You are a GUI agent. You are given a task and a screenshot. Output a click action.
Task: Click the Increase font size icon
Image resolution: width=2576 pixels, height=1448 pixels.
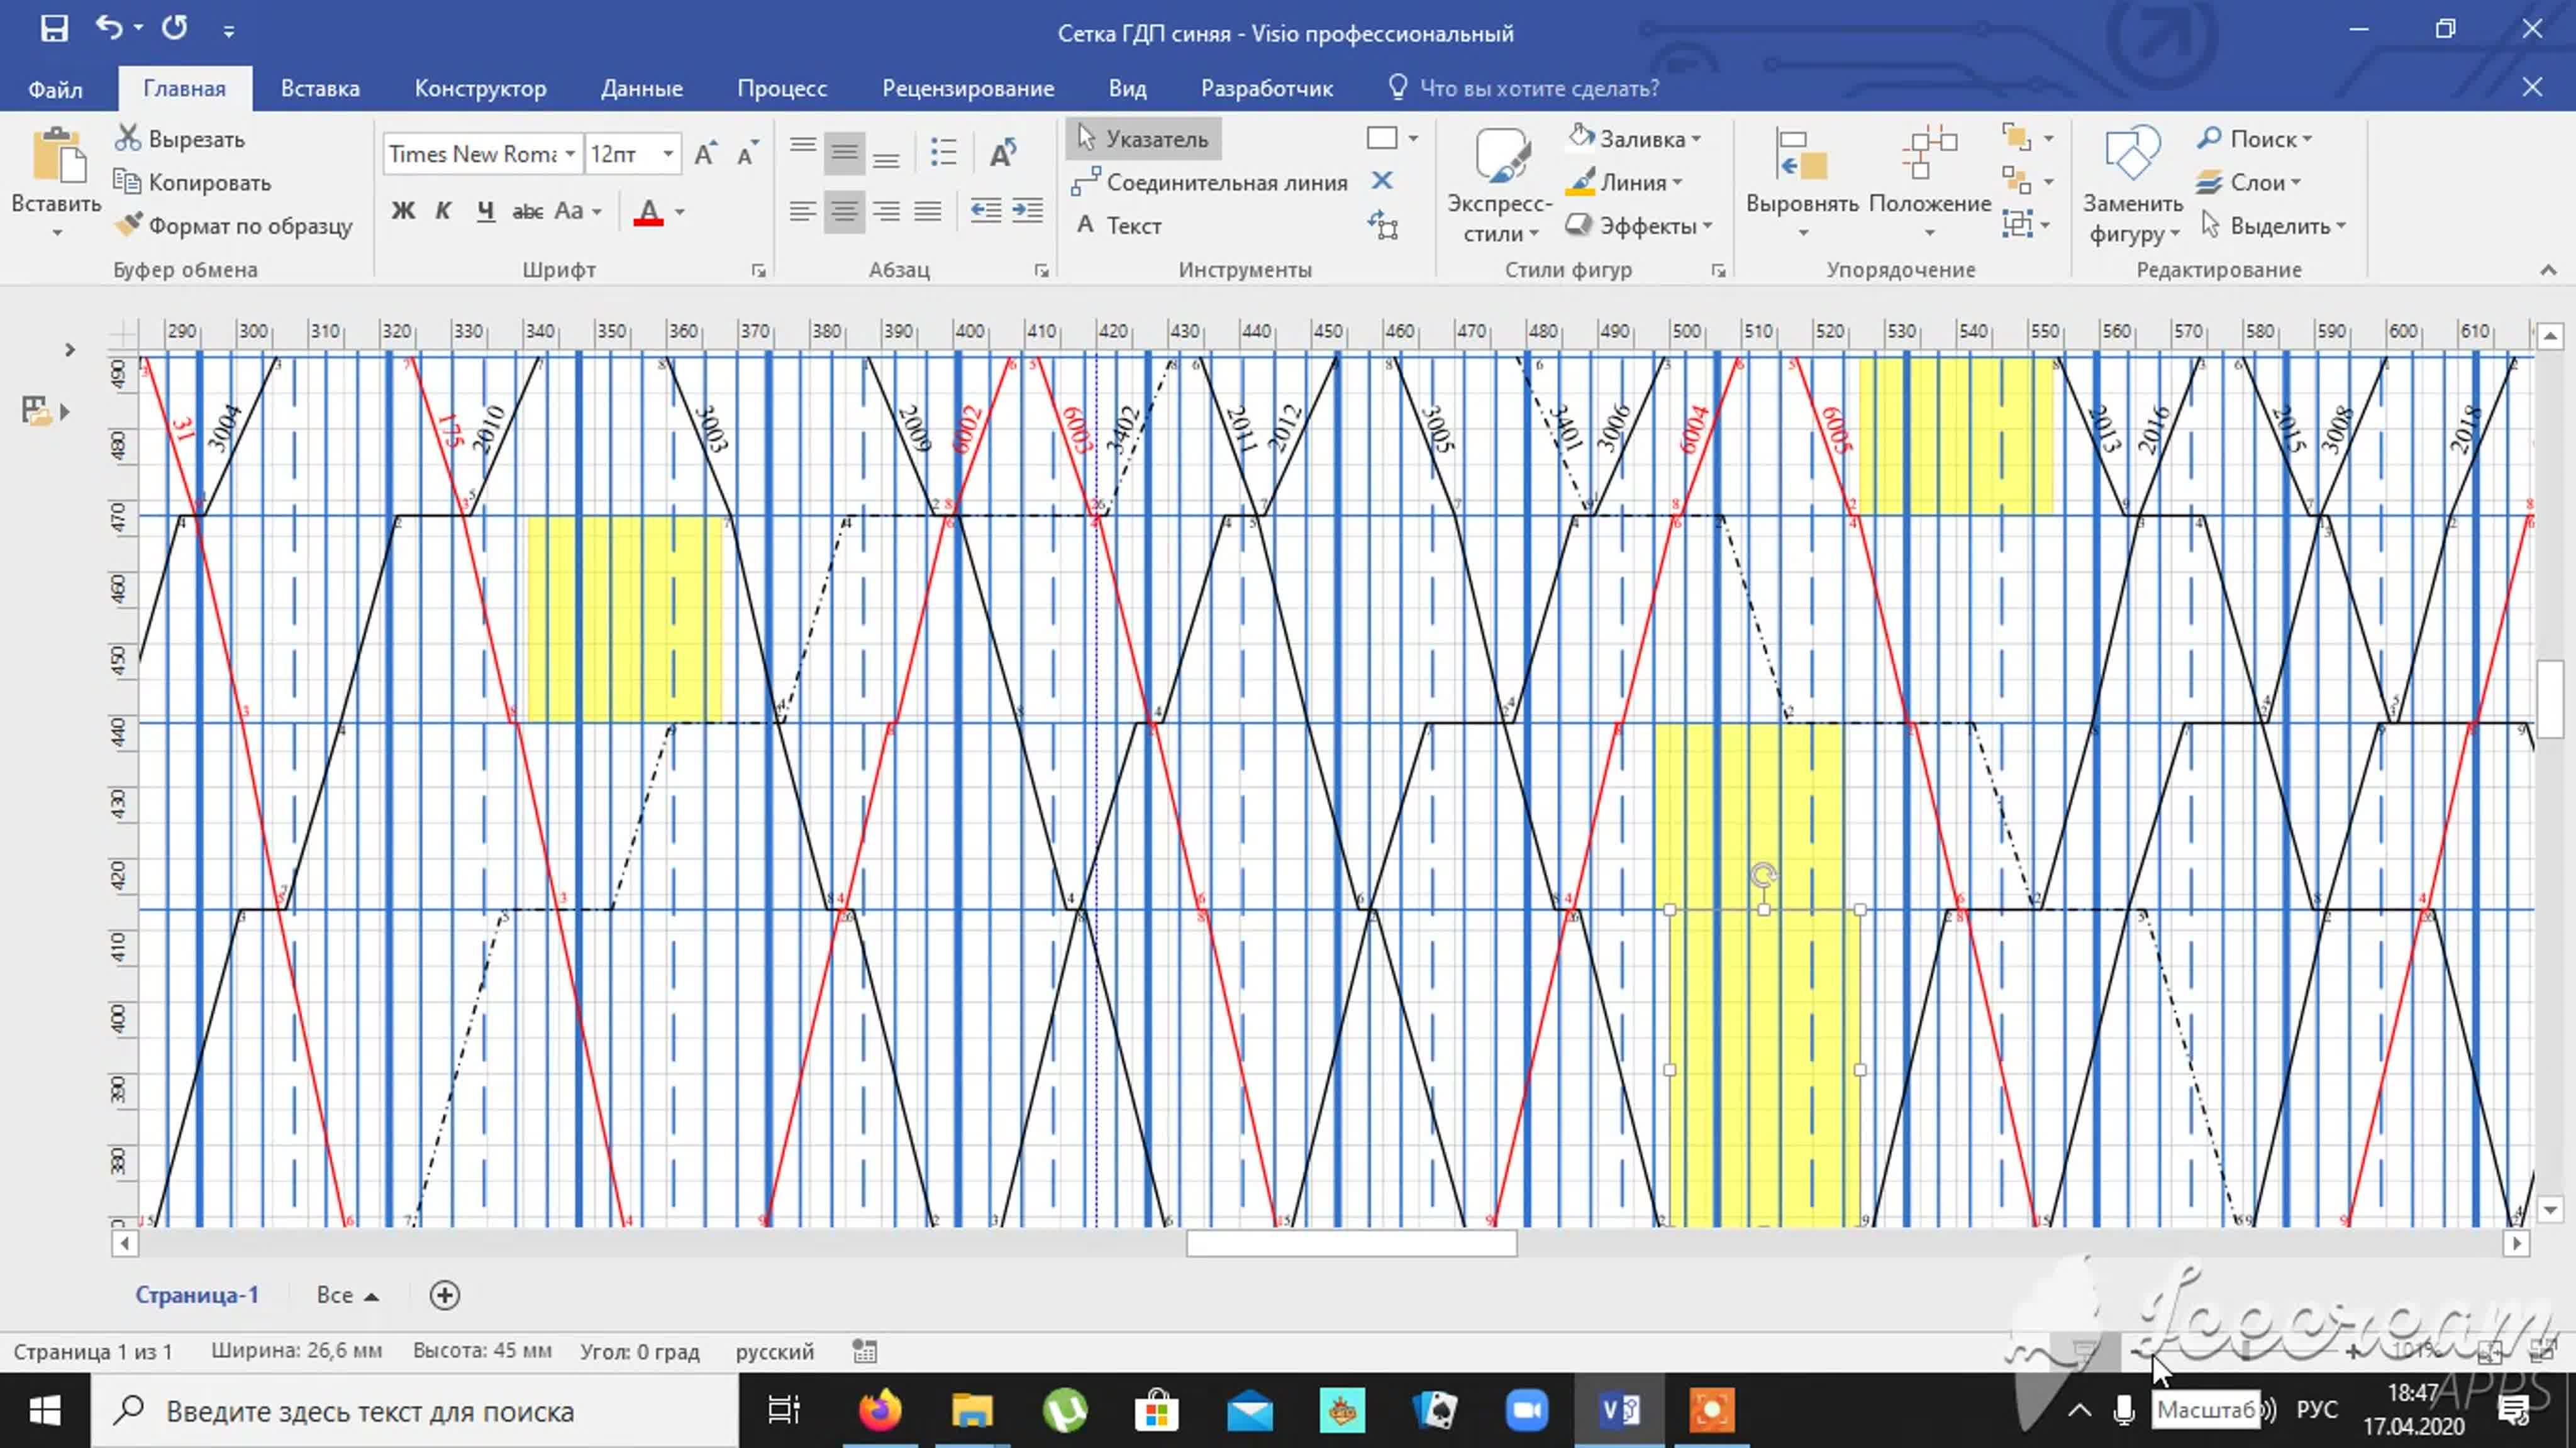click(705, 154)
